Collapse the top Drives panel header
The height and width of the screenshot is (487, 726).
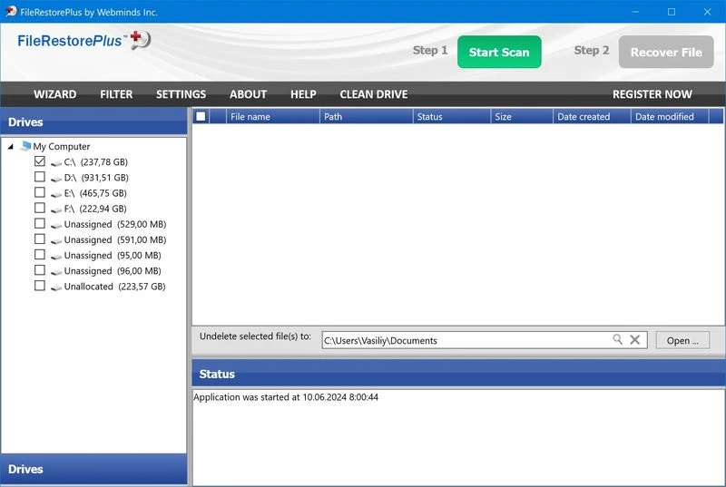point(93,122)
